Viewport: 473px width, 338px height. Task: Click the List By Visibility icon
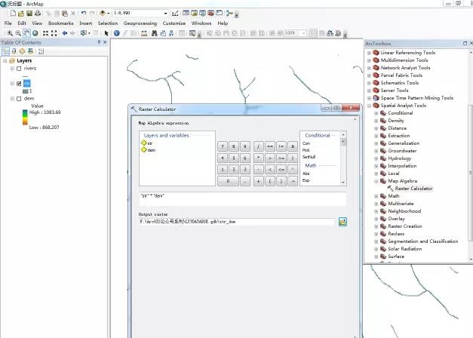coord(22,51)
